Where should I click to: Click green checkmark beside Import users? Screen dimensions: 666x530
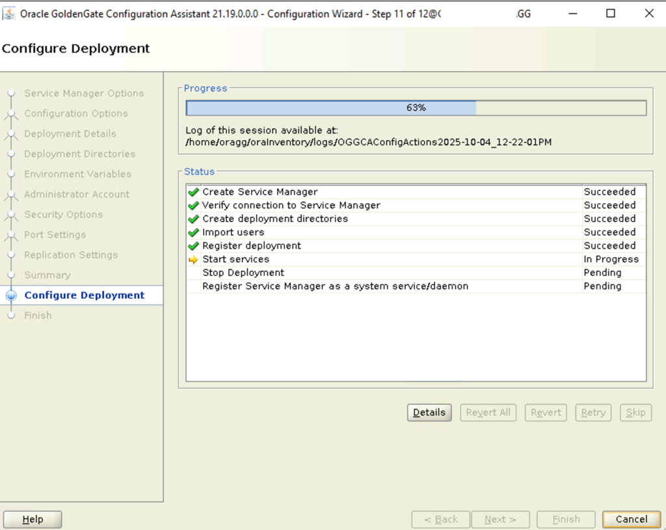point(193,232)
